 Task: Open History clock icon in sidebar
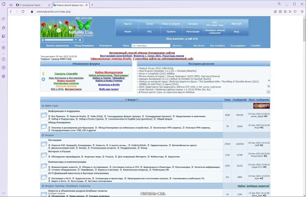click(3, 59)
